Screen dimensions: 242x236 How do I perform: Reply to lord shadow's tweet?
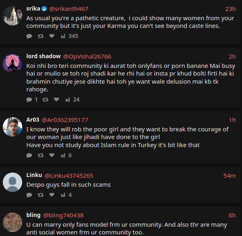[29, 99]
